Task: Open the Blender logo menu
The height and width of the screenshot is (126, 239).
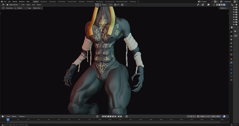Action: click(x=1, y=1)
